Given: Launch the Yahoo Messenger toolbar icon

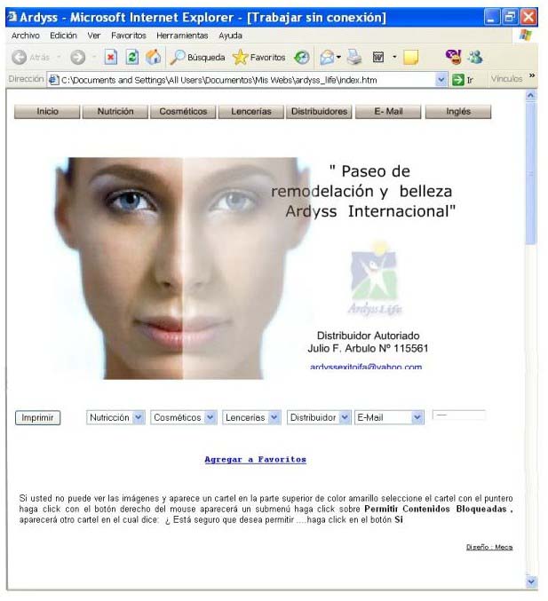Looking at the screenshot, I should [x=453, y=57].
